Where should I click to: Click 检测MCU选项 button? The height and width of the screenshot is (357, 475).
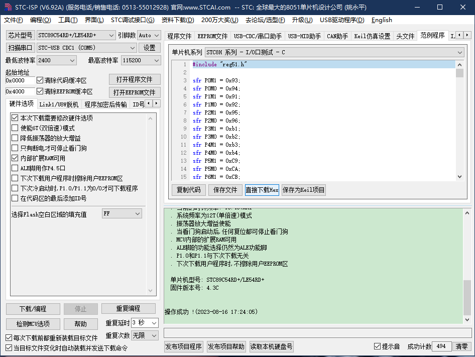pyautogui.click(x=33, y=324)
